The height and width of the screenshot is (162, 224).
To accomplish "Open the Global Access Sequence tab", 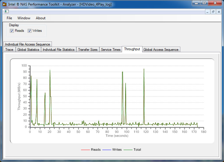I will pos(161,50).
